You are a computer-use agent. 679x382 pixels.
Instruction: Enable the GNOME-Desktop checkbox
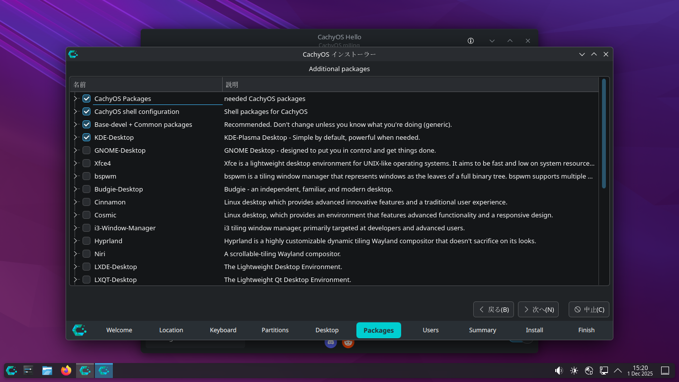(x=86, y=150)
